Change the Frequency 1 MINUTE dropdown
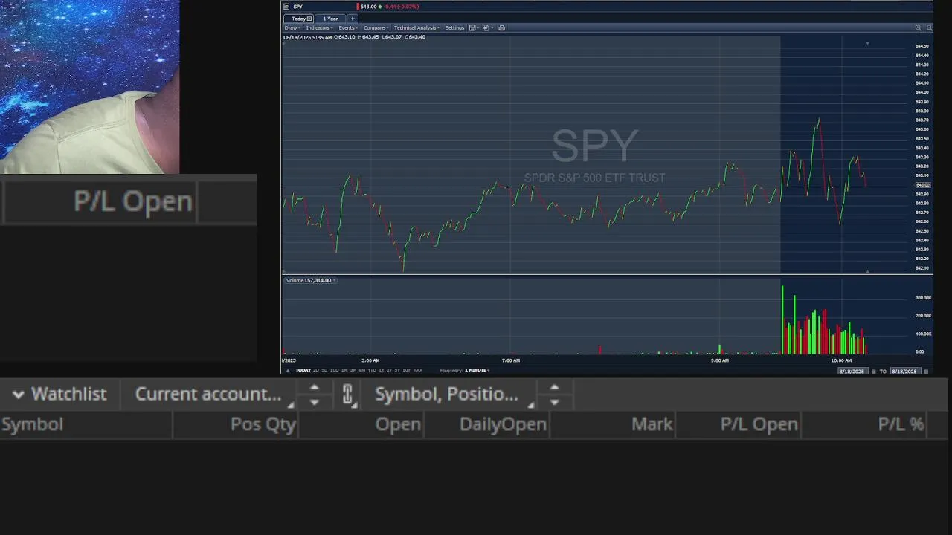The image size is (952, 535). pyautogui.click(x=477, y=370)
